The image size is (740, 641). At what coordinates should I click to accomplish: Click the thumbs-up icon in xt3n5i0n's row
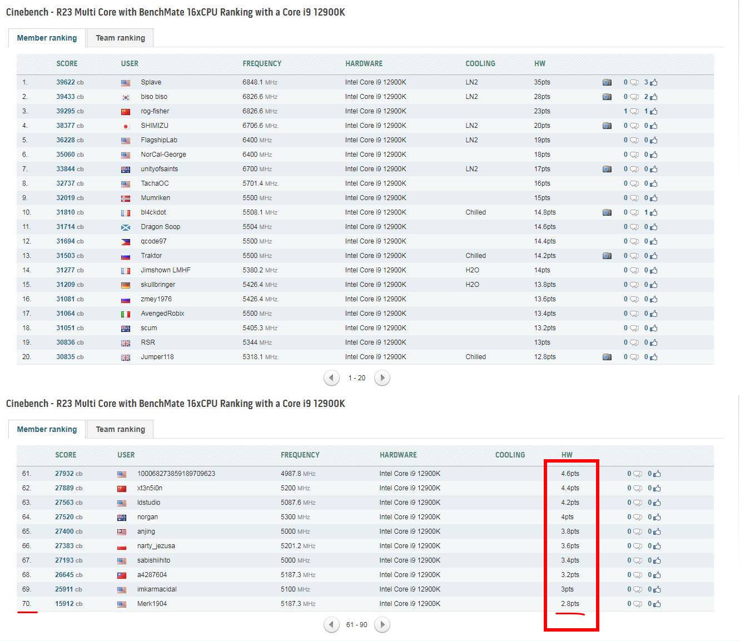[x=657, y=488]
